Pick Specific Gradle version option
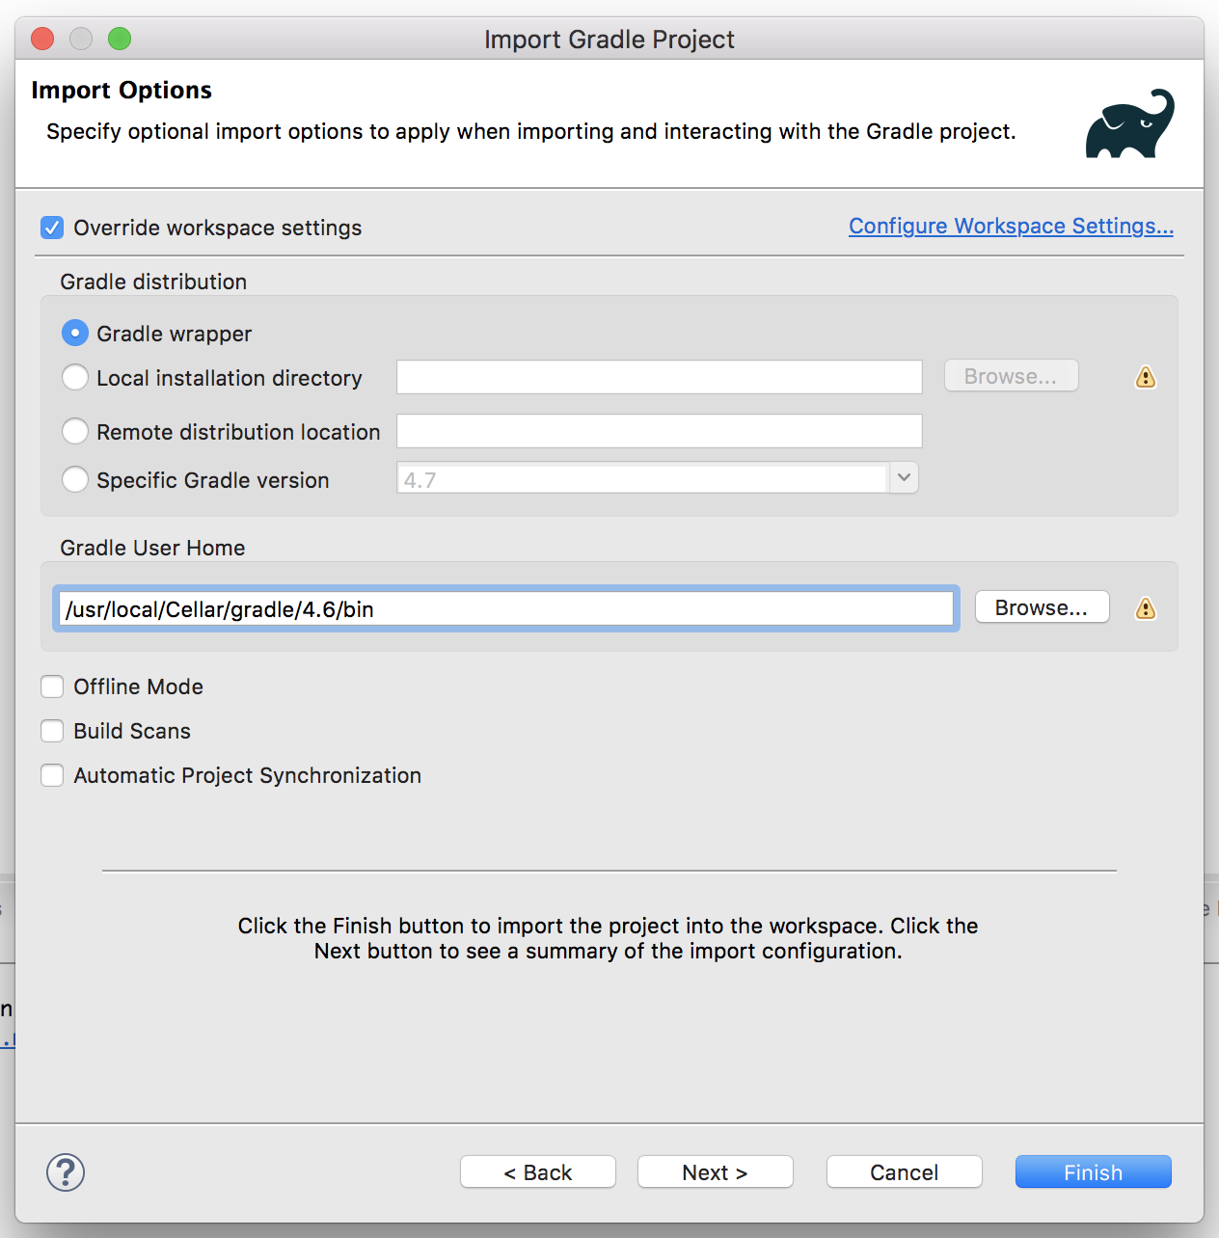Viewport: 1219px width, 1238px height. pyautogui.click(x=75, y=480)
